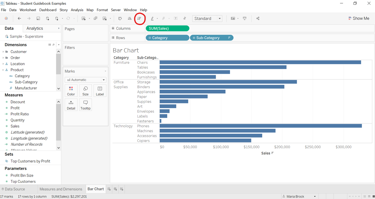Select the circled Sort Descending toolbar icon
The image size is (375, 199).
point(140,18)
